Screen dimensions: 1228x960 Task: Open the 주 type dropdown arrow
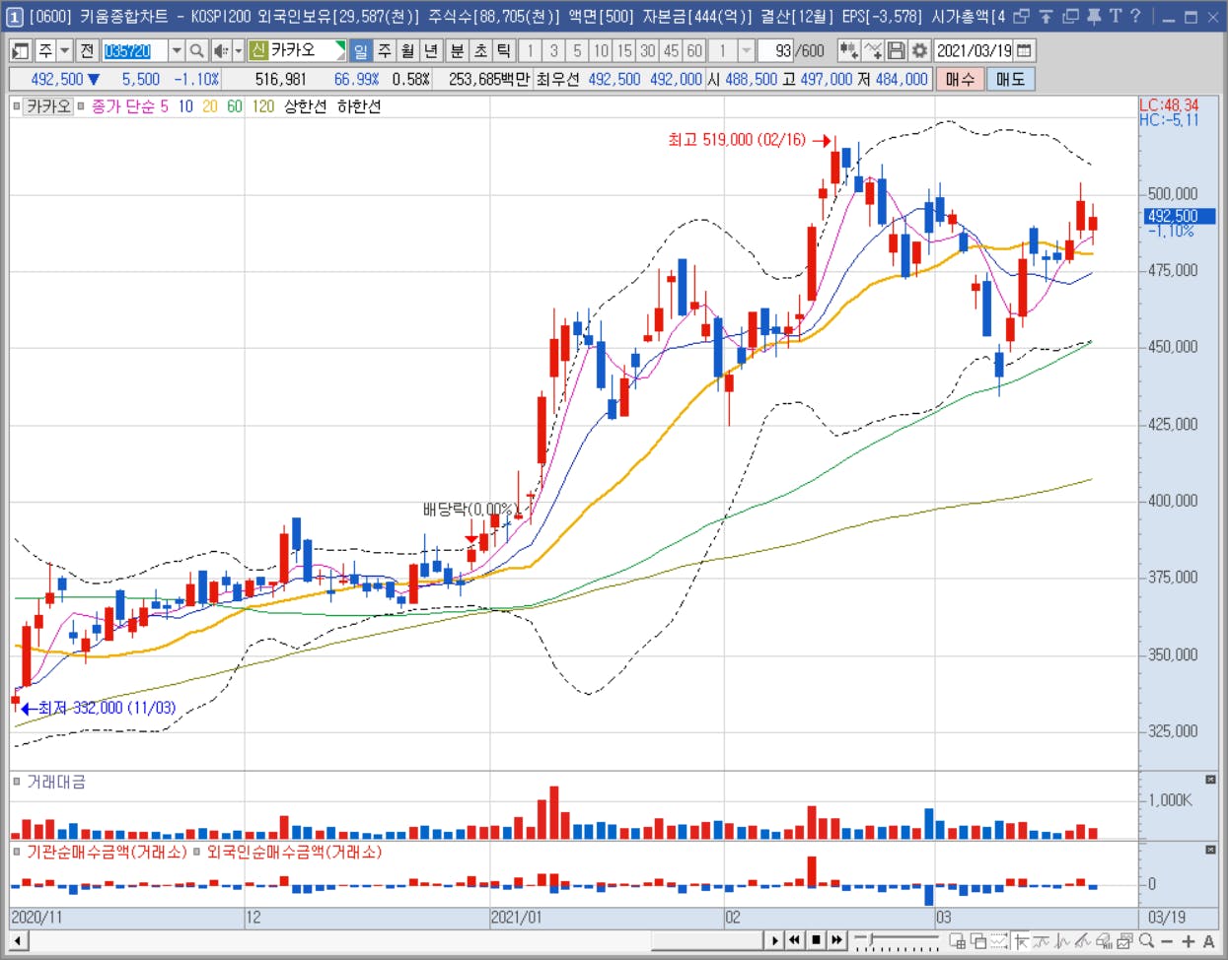click(x=65, y=50)
